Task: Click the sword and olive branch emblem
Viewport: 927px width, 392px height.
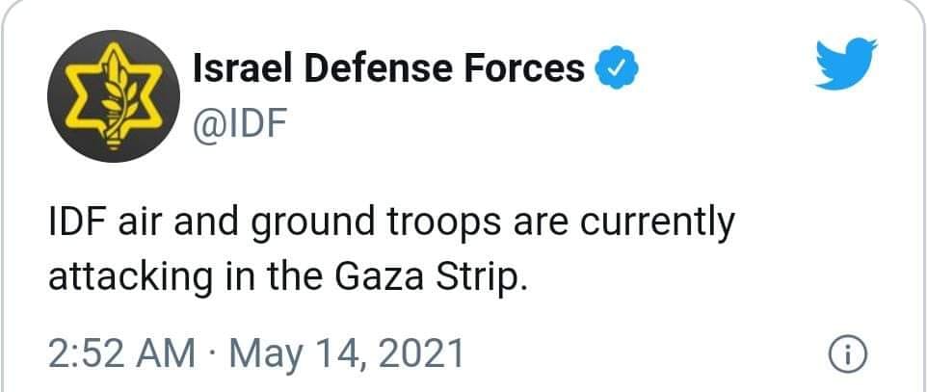Action: 114,98
